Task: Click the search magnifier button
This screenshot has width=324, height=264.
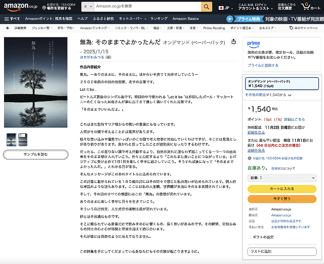Action: (207, 7)
